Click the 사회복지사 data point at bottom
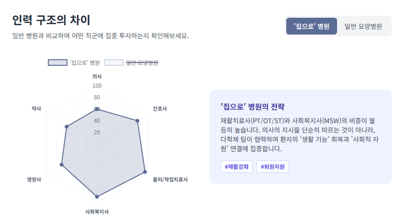 tap(97, 197)
